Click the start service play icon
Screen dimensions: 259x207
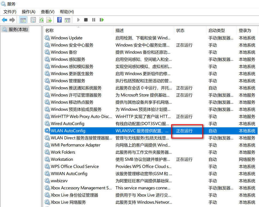79,20
